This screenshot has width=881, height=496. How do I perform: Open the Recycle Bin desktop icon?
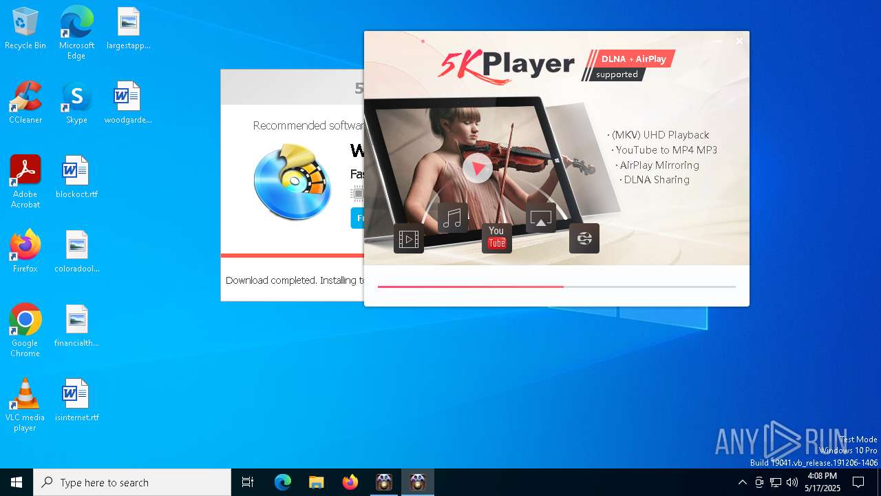[x=25, y=29]
